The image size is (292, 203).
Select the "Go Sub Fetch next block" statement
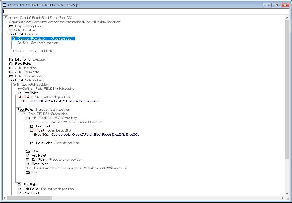click(x=33, y=51)
